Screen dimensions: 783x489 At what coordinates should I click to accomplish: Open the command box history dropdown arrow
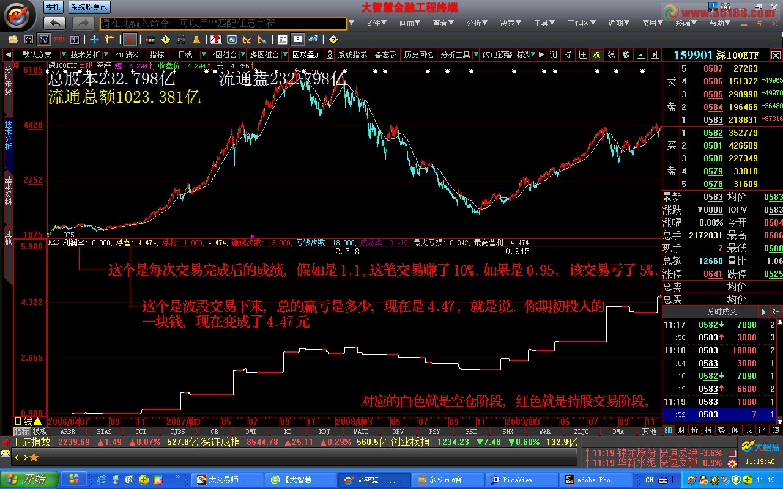[x=351, y=23]
